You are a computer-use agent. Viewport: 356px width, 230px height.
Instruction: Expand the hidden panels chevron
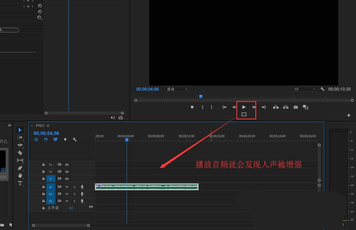[9, 125]
